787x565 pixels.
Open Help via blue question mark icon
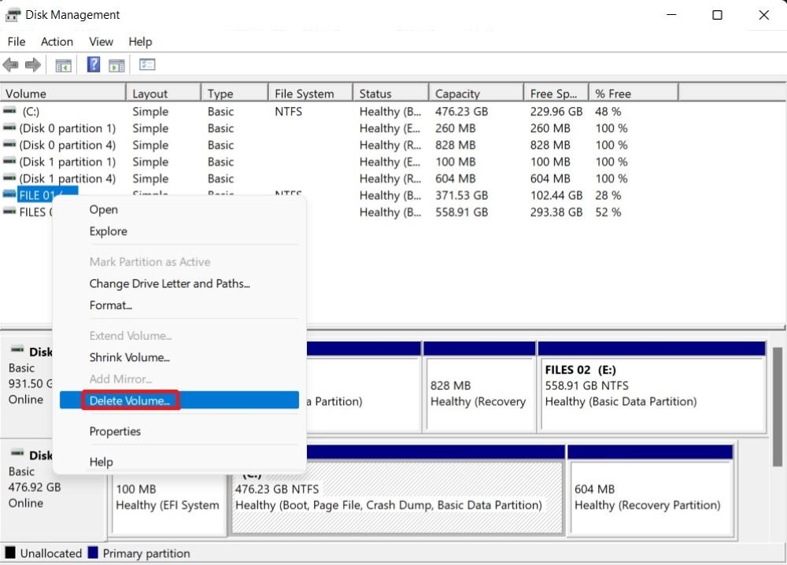94,65
